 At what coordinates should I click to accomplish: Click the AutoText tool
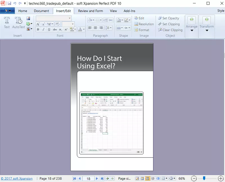pyautogui.click(x=19, y=23)
